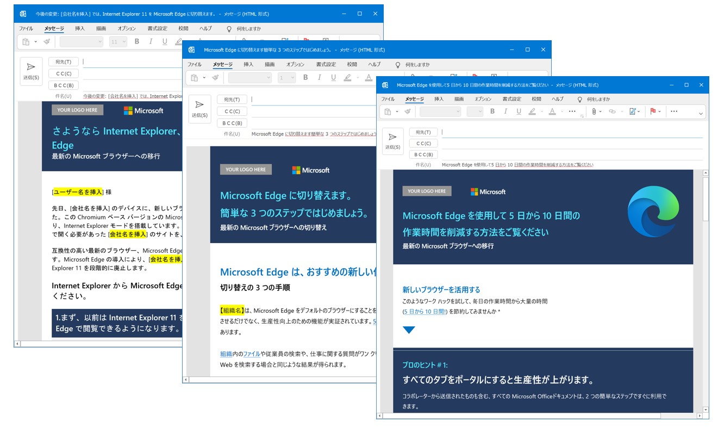Open the rightmost more commands ellipsis in the front window
718x428 pixels.
tap(674, 111)
